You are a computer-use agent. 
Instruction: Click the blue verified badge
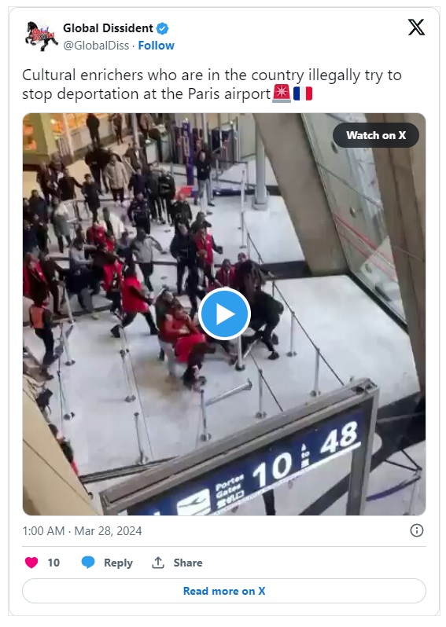(x=162, y=29)
